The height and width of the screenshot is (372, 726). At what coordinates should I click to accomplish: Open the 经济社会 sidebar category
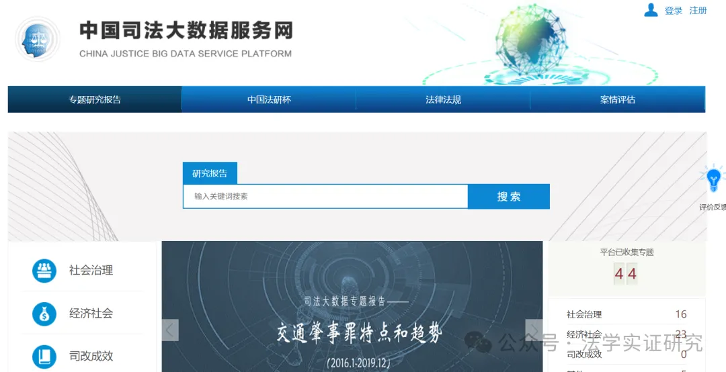91,313
